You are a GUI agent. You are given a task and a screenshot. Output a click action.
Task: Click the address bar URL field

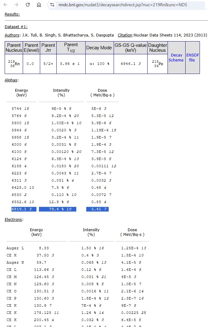[x=123, y=5]
